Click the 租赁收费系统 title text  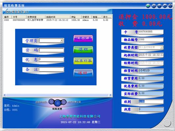click(x=14, y=6)
